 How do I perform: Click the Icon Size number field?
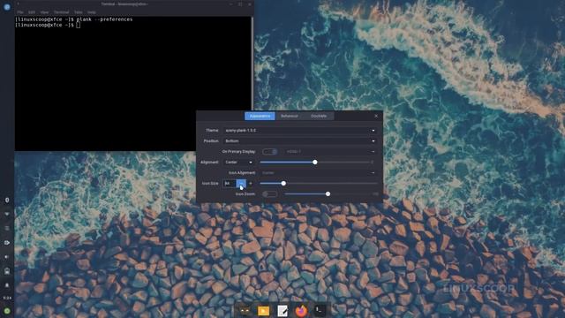[x=230, y=183]
